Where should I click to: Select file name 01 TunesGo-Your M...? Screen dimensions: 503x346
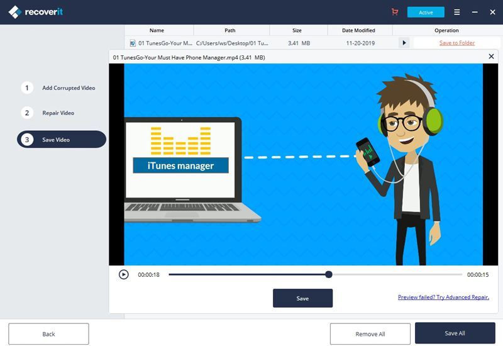pos(165,43)
